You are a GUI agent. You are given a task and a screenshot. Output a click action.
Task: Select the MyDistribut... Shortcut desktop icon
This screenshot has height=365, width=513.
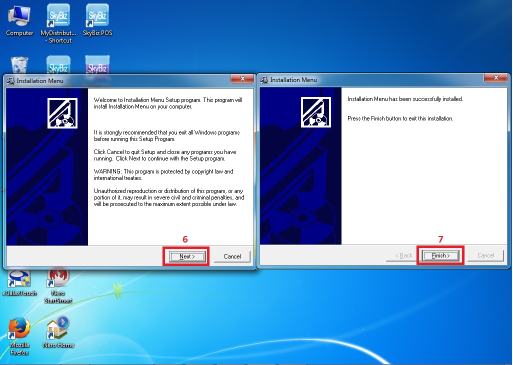pos(58,19)
